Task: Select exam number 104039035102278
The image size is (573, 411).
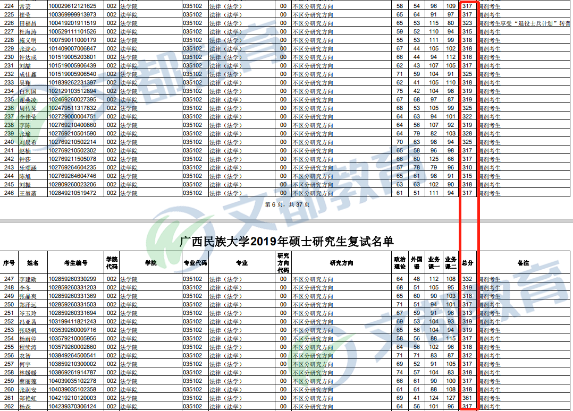Action: 72,381
